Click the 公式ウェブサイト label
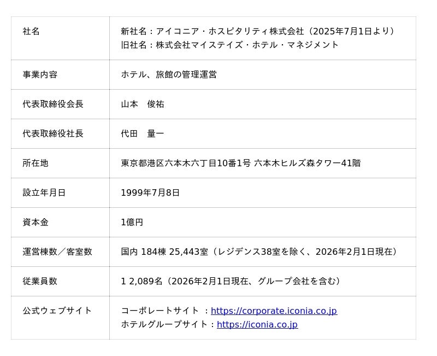 57,311
